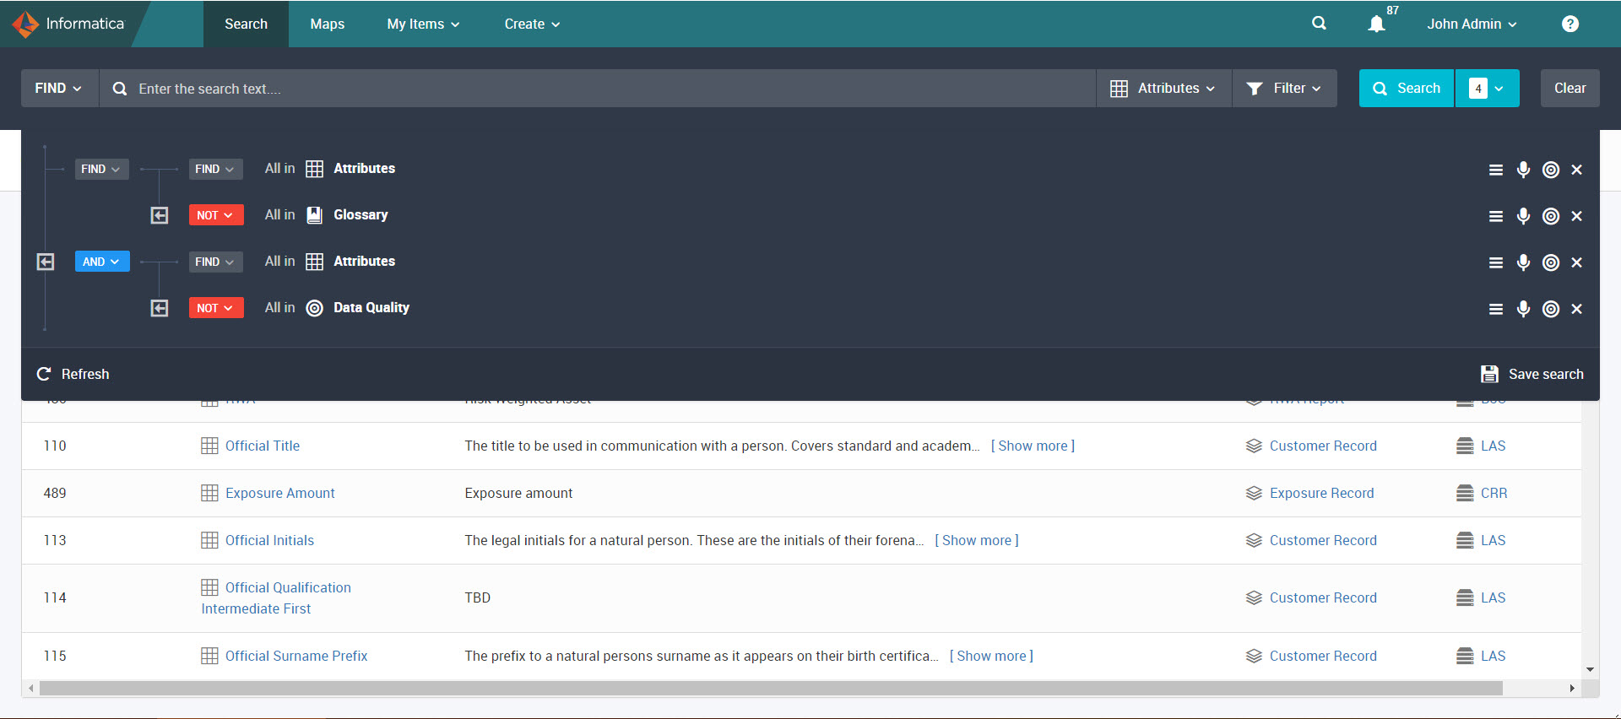This screenshot has height=719, width=1621.
Task: Switch to the Search tab
Action: (x=246, y=24)
